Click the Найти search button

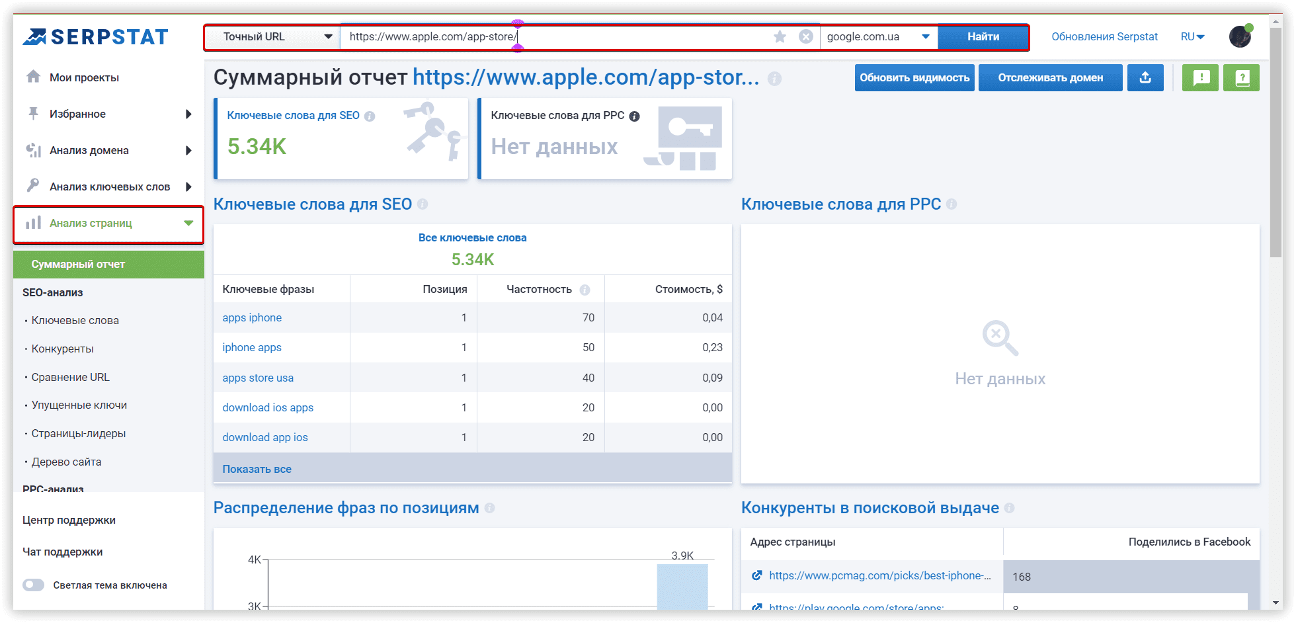[x=983, y=37]
